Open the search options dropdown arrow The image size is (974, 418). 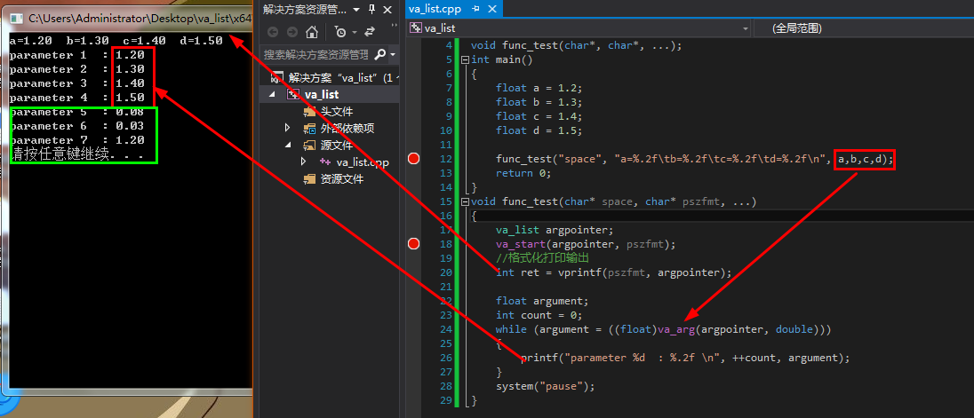pyautogui.click(x=393, y=54)
